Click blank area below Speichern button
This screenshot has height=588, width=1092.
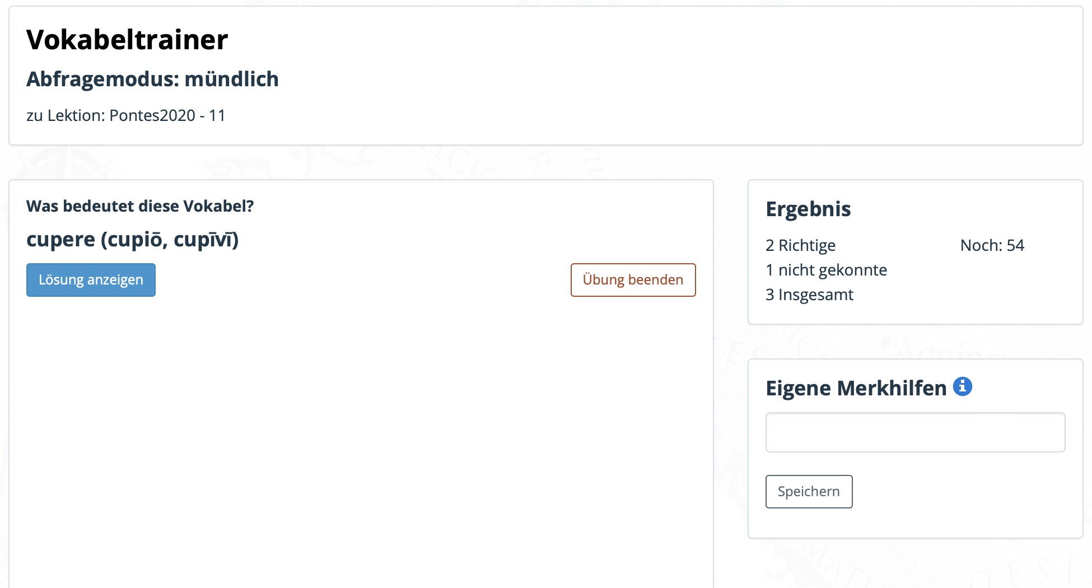point(915,523)
